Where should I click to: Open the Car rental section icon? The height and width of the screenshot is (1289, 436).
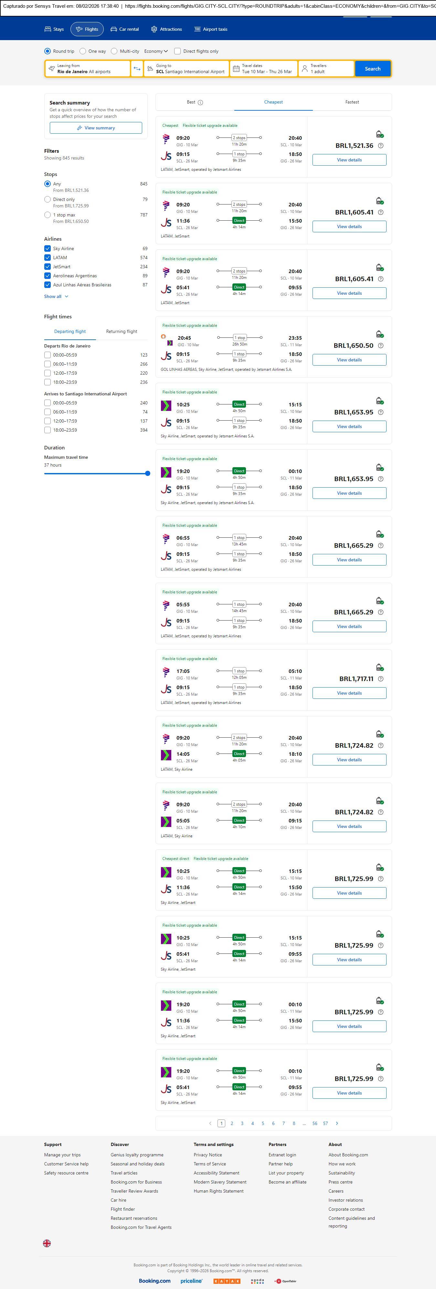pos(114,29)
